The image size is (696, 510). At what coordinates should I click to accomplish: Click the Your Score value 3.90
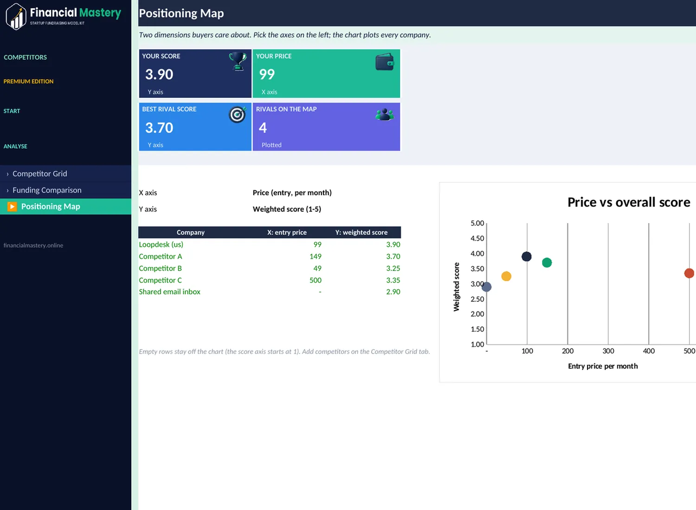(x=159, y=74)
